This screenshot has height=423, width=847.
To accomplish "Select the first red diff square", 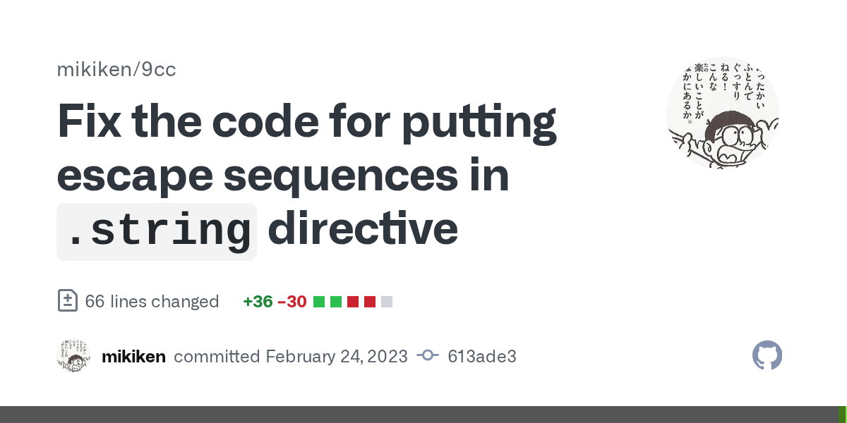I will tap(353, 302).
